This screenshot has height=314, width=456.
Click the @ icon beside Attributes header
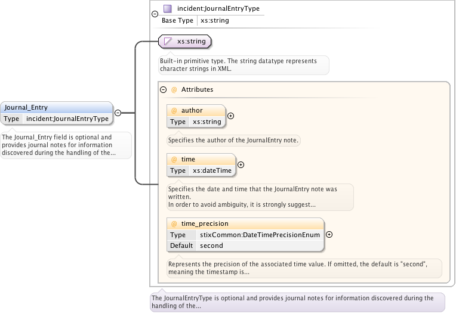click(174, 89)
